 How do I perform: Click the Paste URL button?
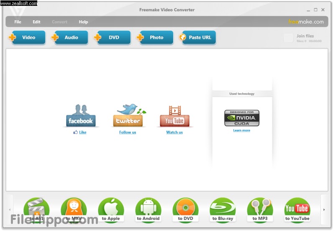pyautogui.click(x=197, y=38)
